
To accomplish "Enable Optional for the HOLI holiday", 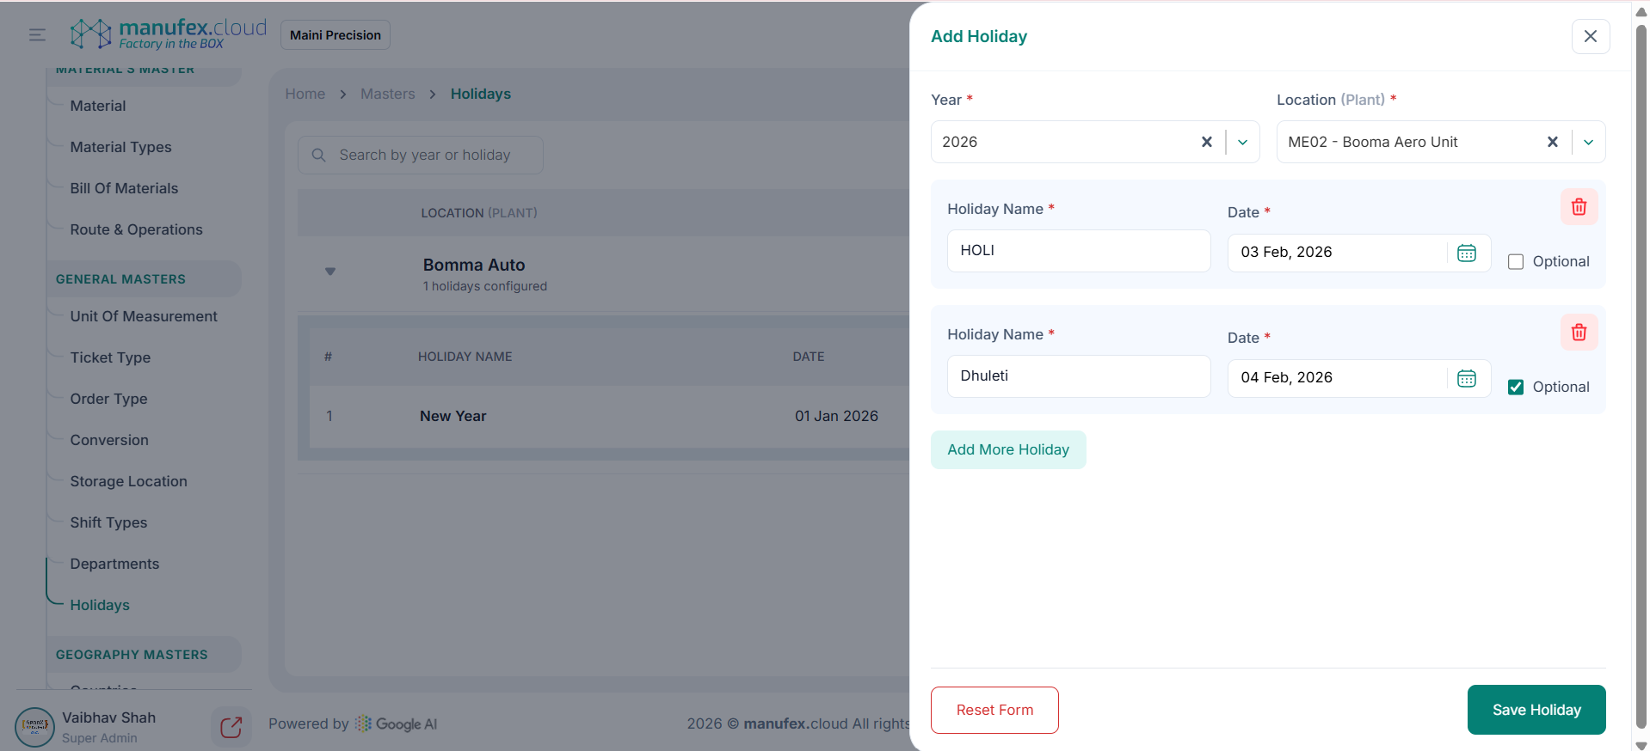I will pyautogui.click(x=1516, y=262).
